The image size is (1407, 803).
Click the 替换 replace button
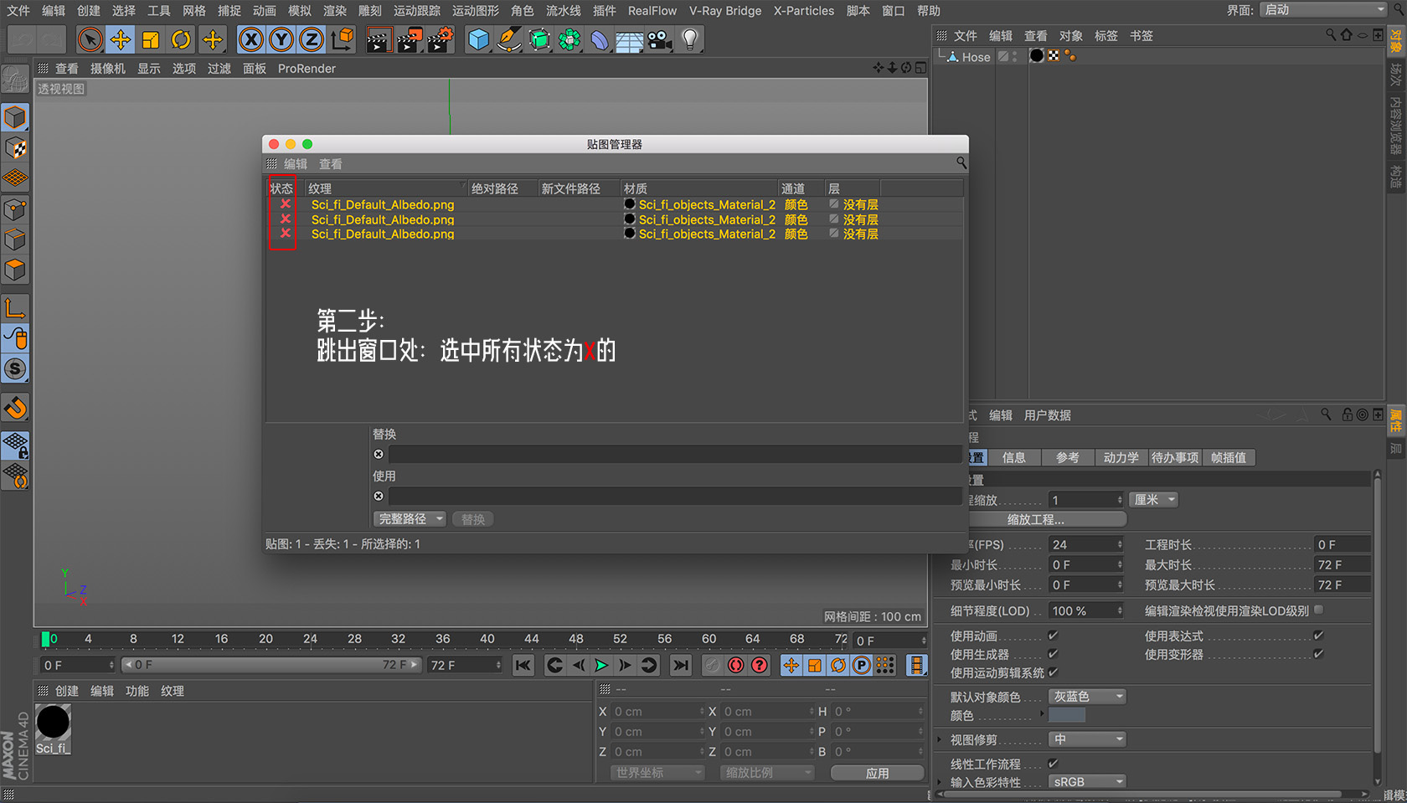[473, 519]
